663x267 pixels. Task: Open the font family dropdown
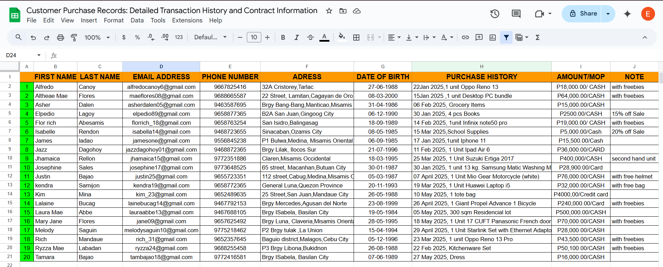pyautogui.click(x=210, y=38)
